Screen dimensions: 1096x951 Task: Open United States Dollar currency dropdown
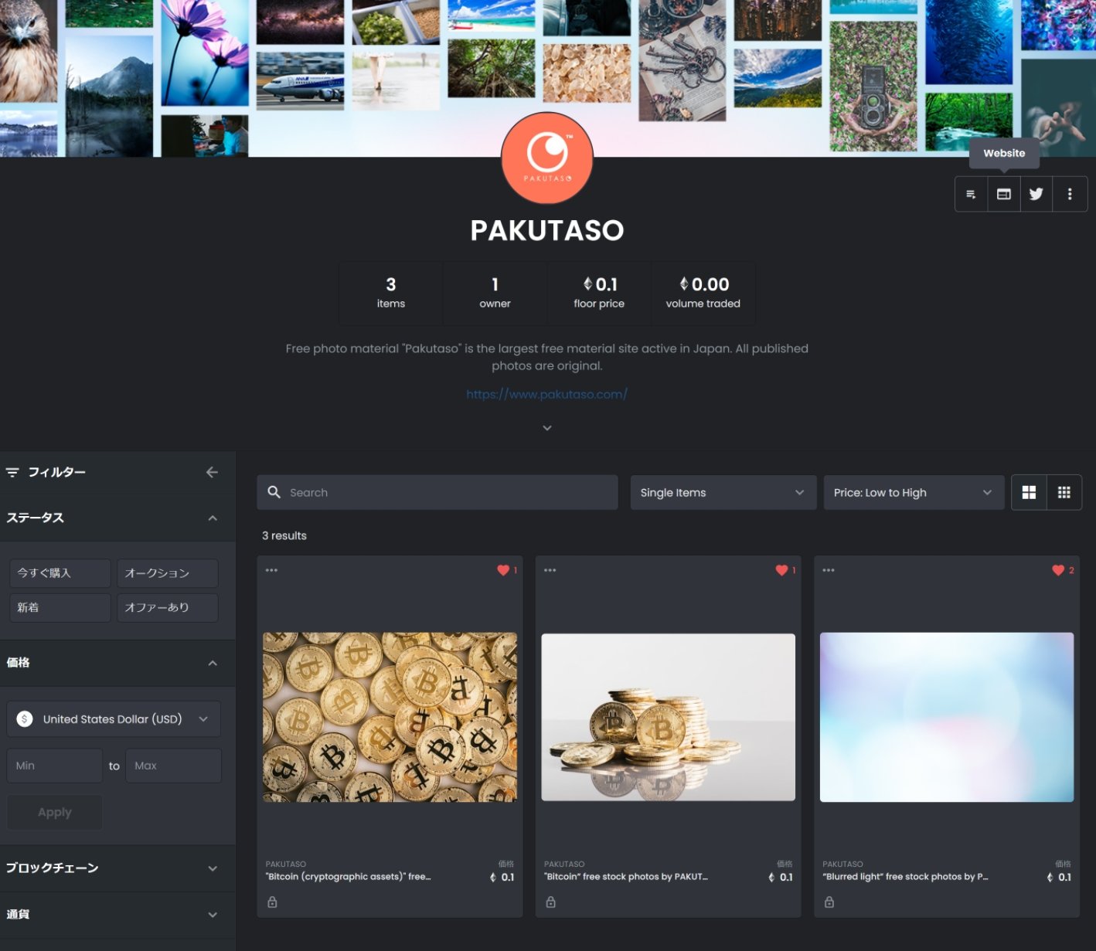click(x=114, y=718)
